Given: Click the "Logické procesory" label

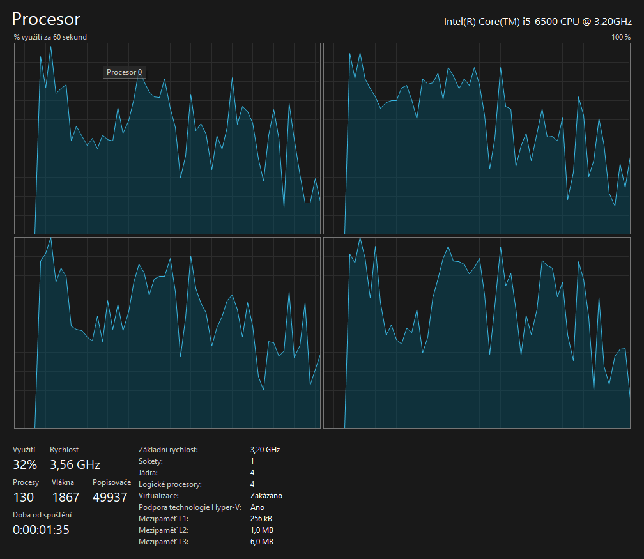Looking at the screenshot, I should (169, 484).
